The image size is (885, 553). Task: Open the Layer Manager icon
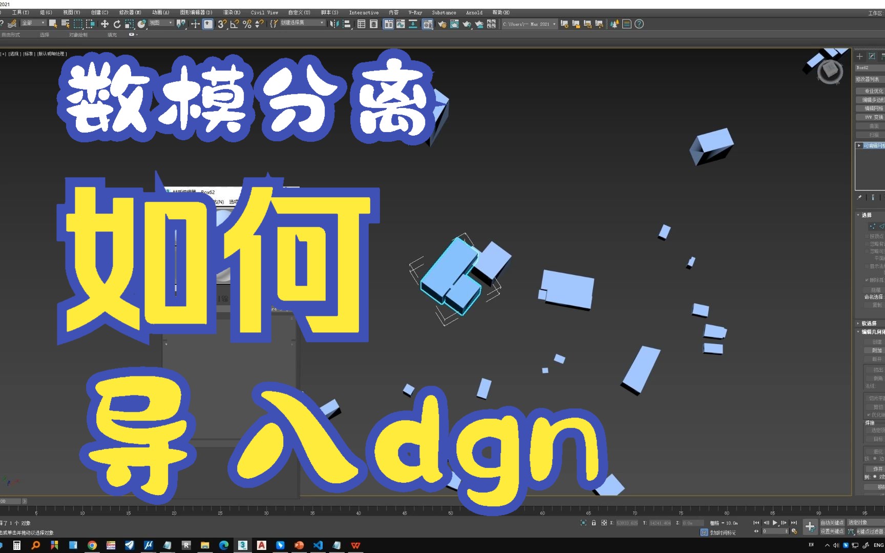pyautogui.click(x=374, y=24)
